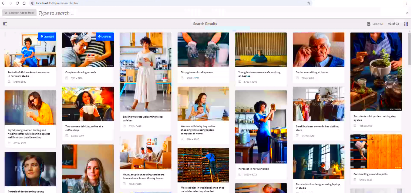Deselect the Location Adobe Stock filter chip

[6, 13]
